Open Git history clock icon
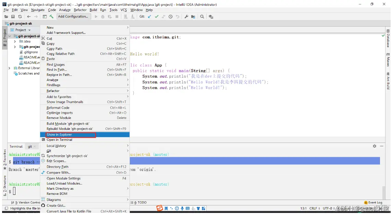Viewport: 392px width, 215px height. pos(171,17)
